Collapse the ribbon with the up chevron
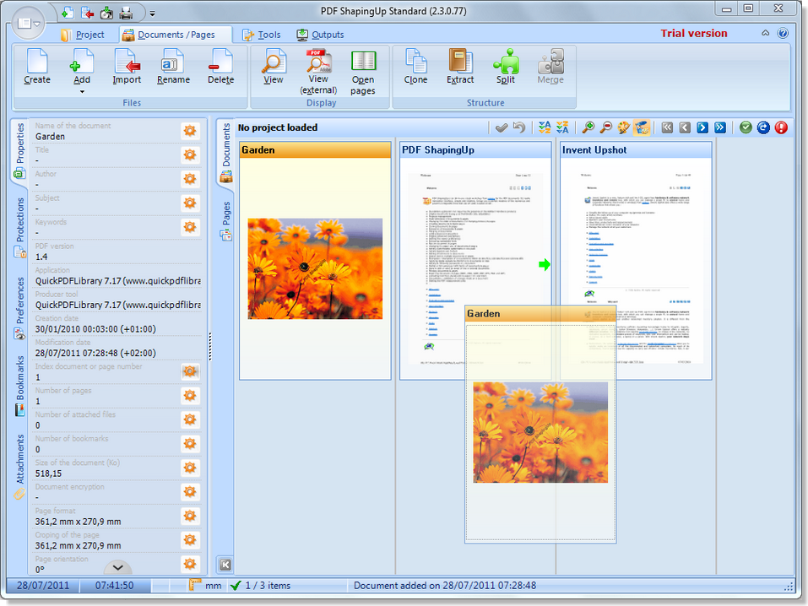Viewport: 808px width, 606px height. point(765,33)
